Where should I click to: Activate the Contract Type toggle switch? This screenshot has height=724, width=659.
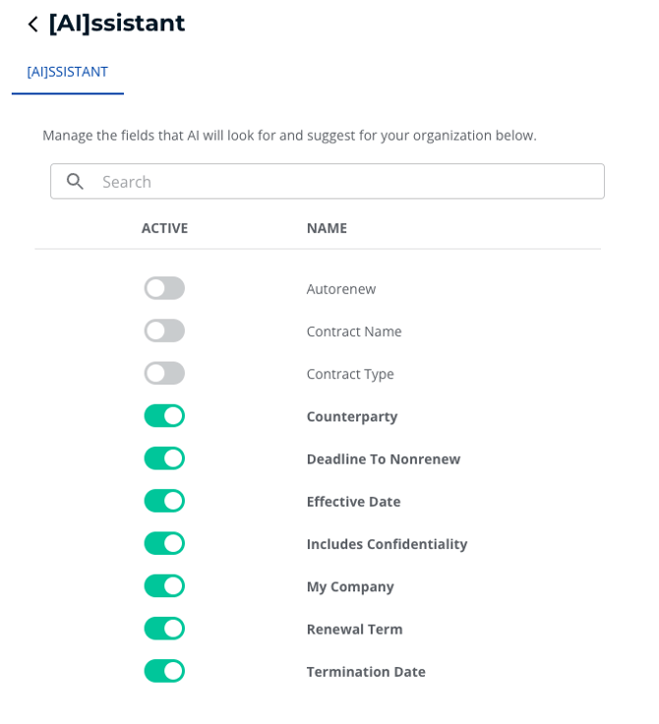tap(164, 374)
